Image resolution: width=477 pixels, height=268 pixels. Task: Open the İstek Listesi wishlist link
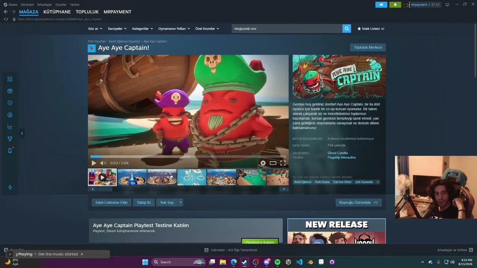point(371,29)
